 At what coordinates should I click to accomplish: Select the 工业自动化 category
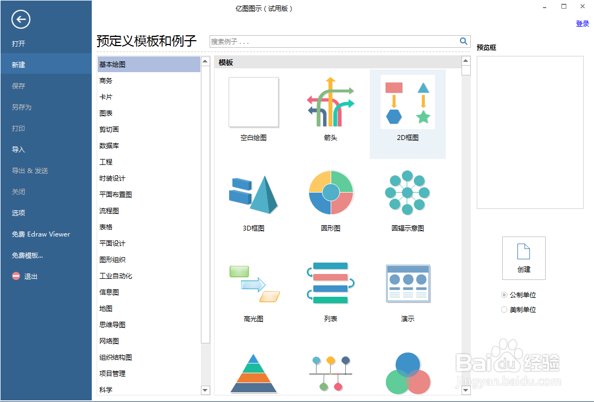coord(149,276)
